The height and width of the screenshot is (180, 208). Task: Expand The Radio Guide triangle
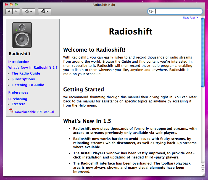click(9, 73)
